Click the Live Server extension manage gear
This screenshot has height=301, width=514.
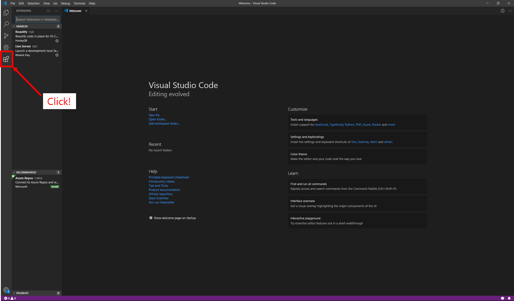(57, 55)
